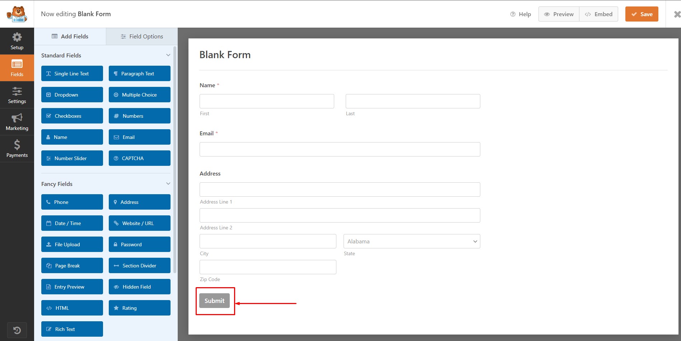Click the fields panel scrollbar
Image resolution: width=681 pixels, height=341 pixels.
point(175,160)
